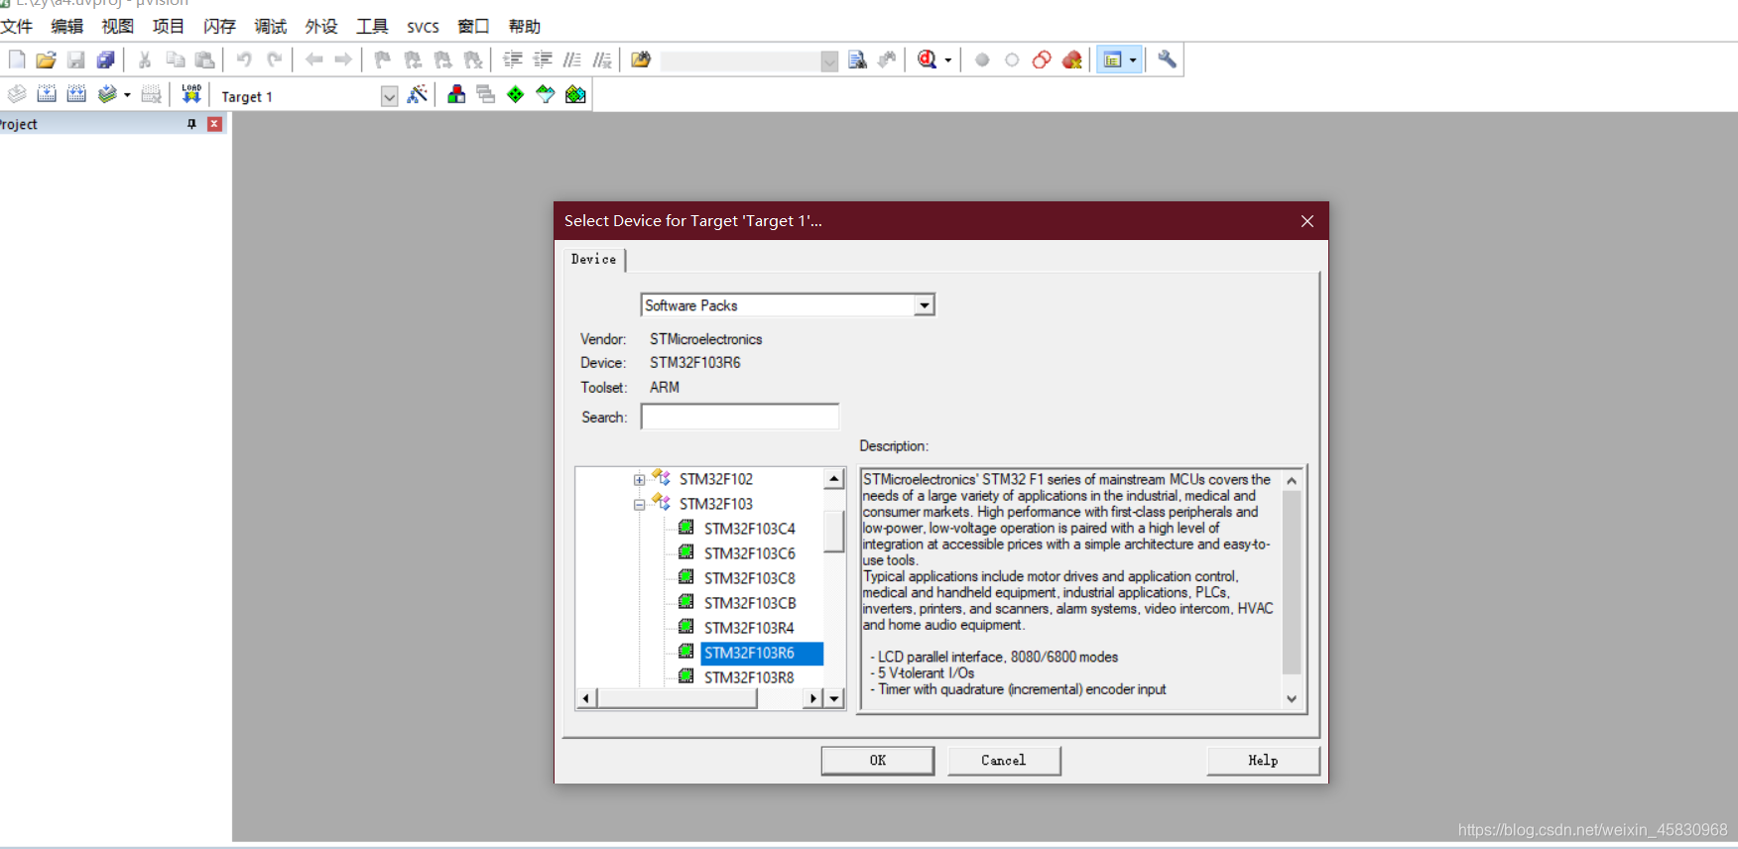Open the window layout dropdown arrow
Screen dimensions: 1738x849
click(x=1133, y=61)
